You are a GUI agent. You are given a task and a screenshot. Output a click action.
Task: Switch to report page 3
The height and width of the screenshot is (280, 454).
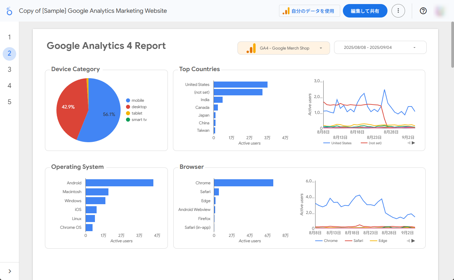9,69
